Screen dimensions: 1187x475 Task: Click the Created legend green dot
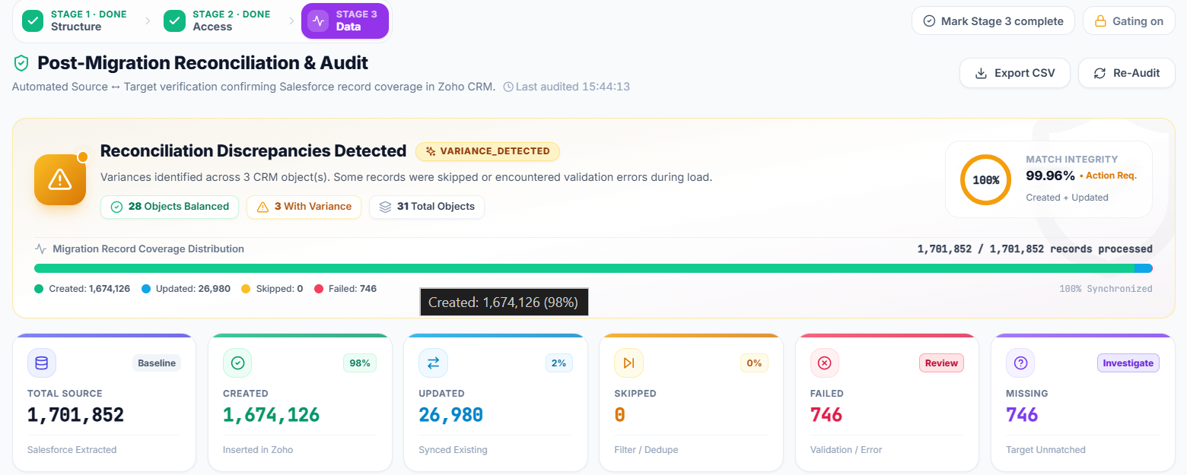[39, 289]
